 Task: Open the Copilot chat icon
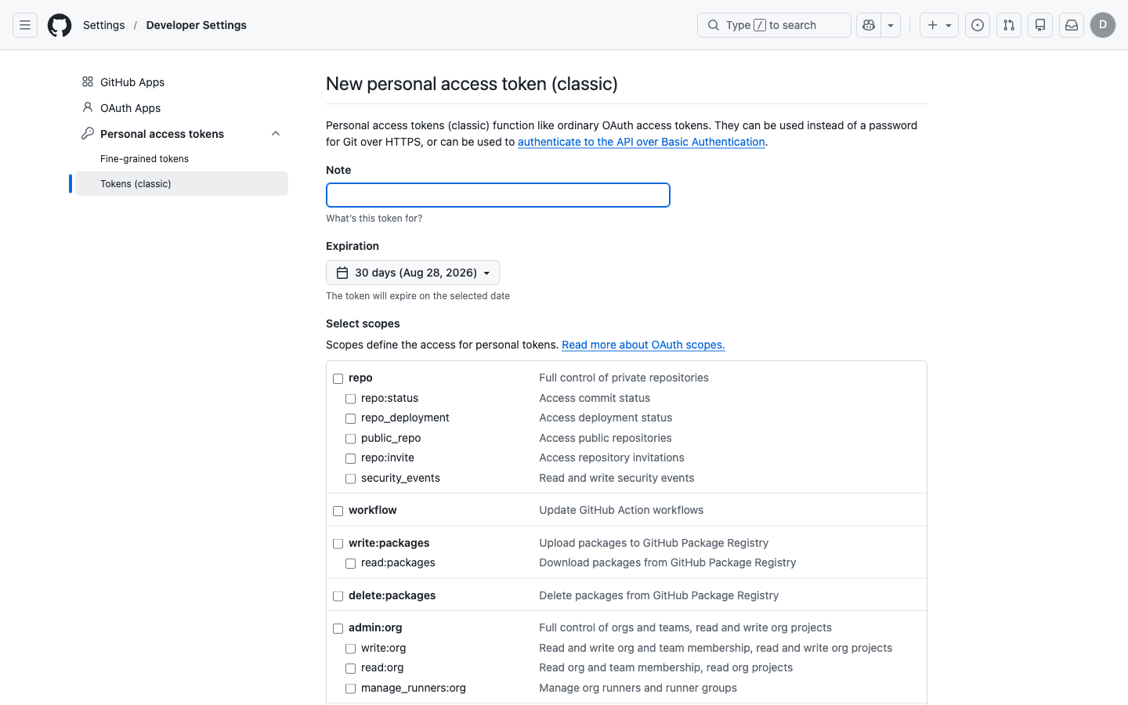click(x=869, y=25)
